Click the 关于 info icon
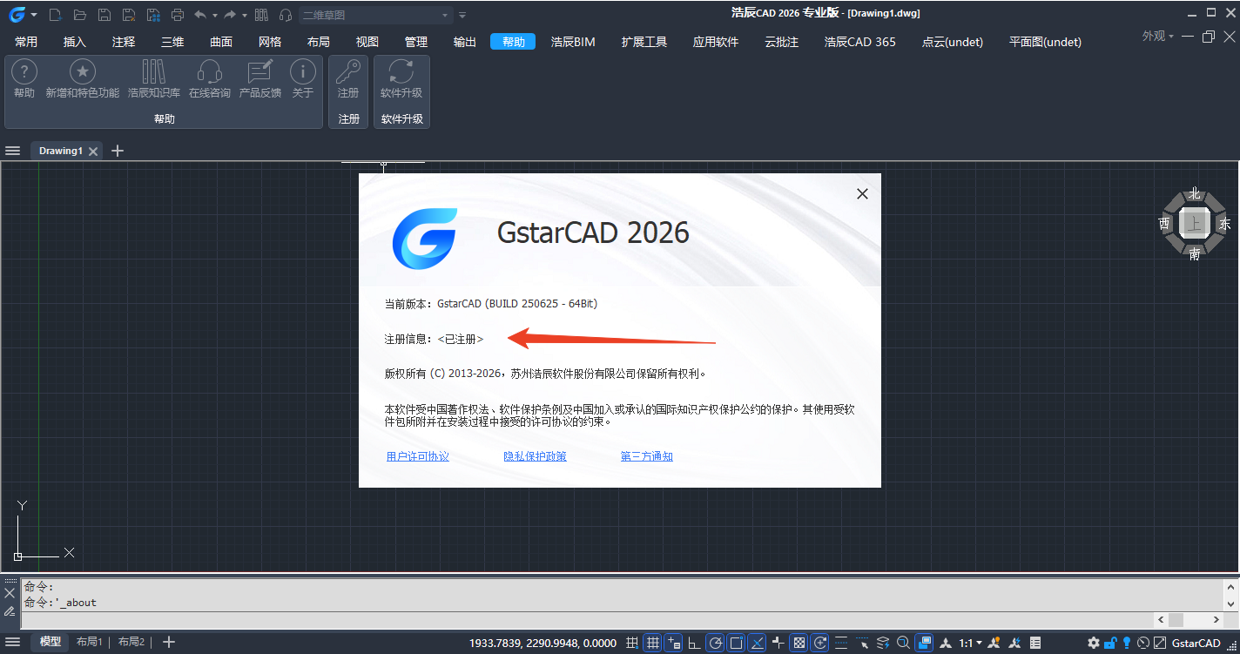This screenshot has height=654, width=1240. point(303,72)
